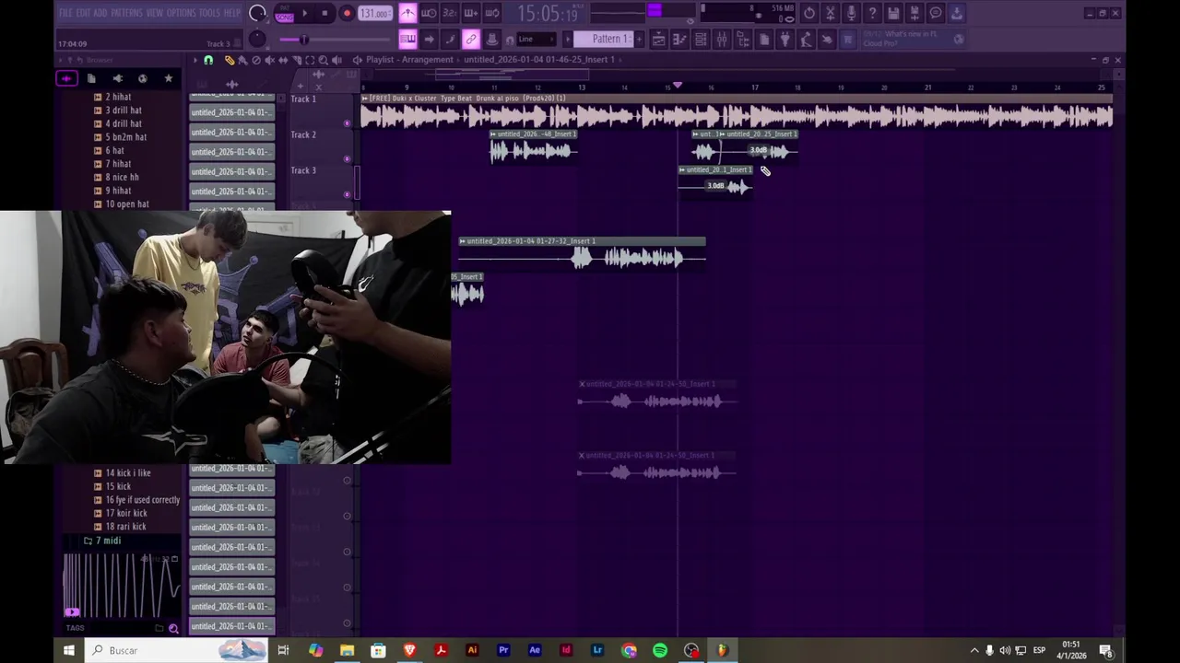Select '5 bn2m hat' sample
The width and height of the screenshot is (1180, 663).
point(125,137)
